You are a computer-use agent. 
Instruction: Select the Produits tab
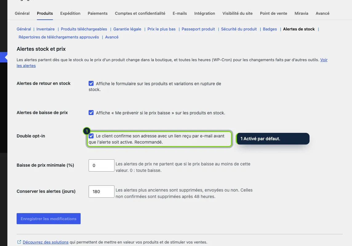click(45, 13)
